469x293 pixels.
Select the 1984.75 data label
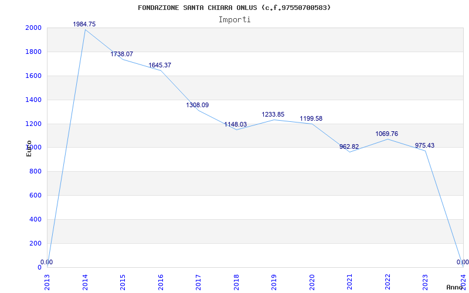pyautogui.click(x=84, y=24)
